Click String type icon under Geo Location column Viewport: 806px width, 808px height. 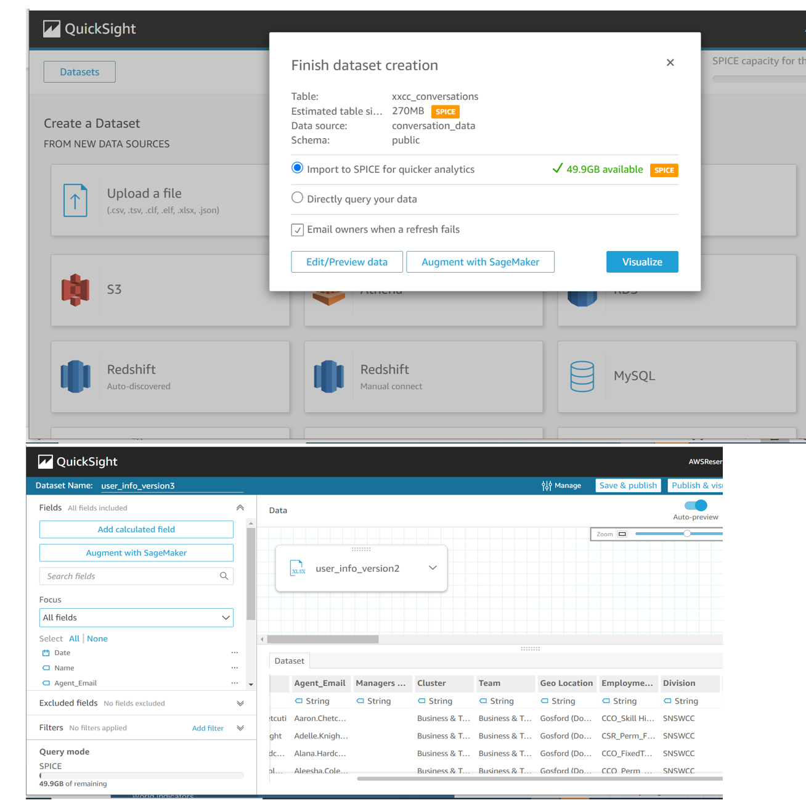545,701
